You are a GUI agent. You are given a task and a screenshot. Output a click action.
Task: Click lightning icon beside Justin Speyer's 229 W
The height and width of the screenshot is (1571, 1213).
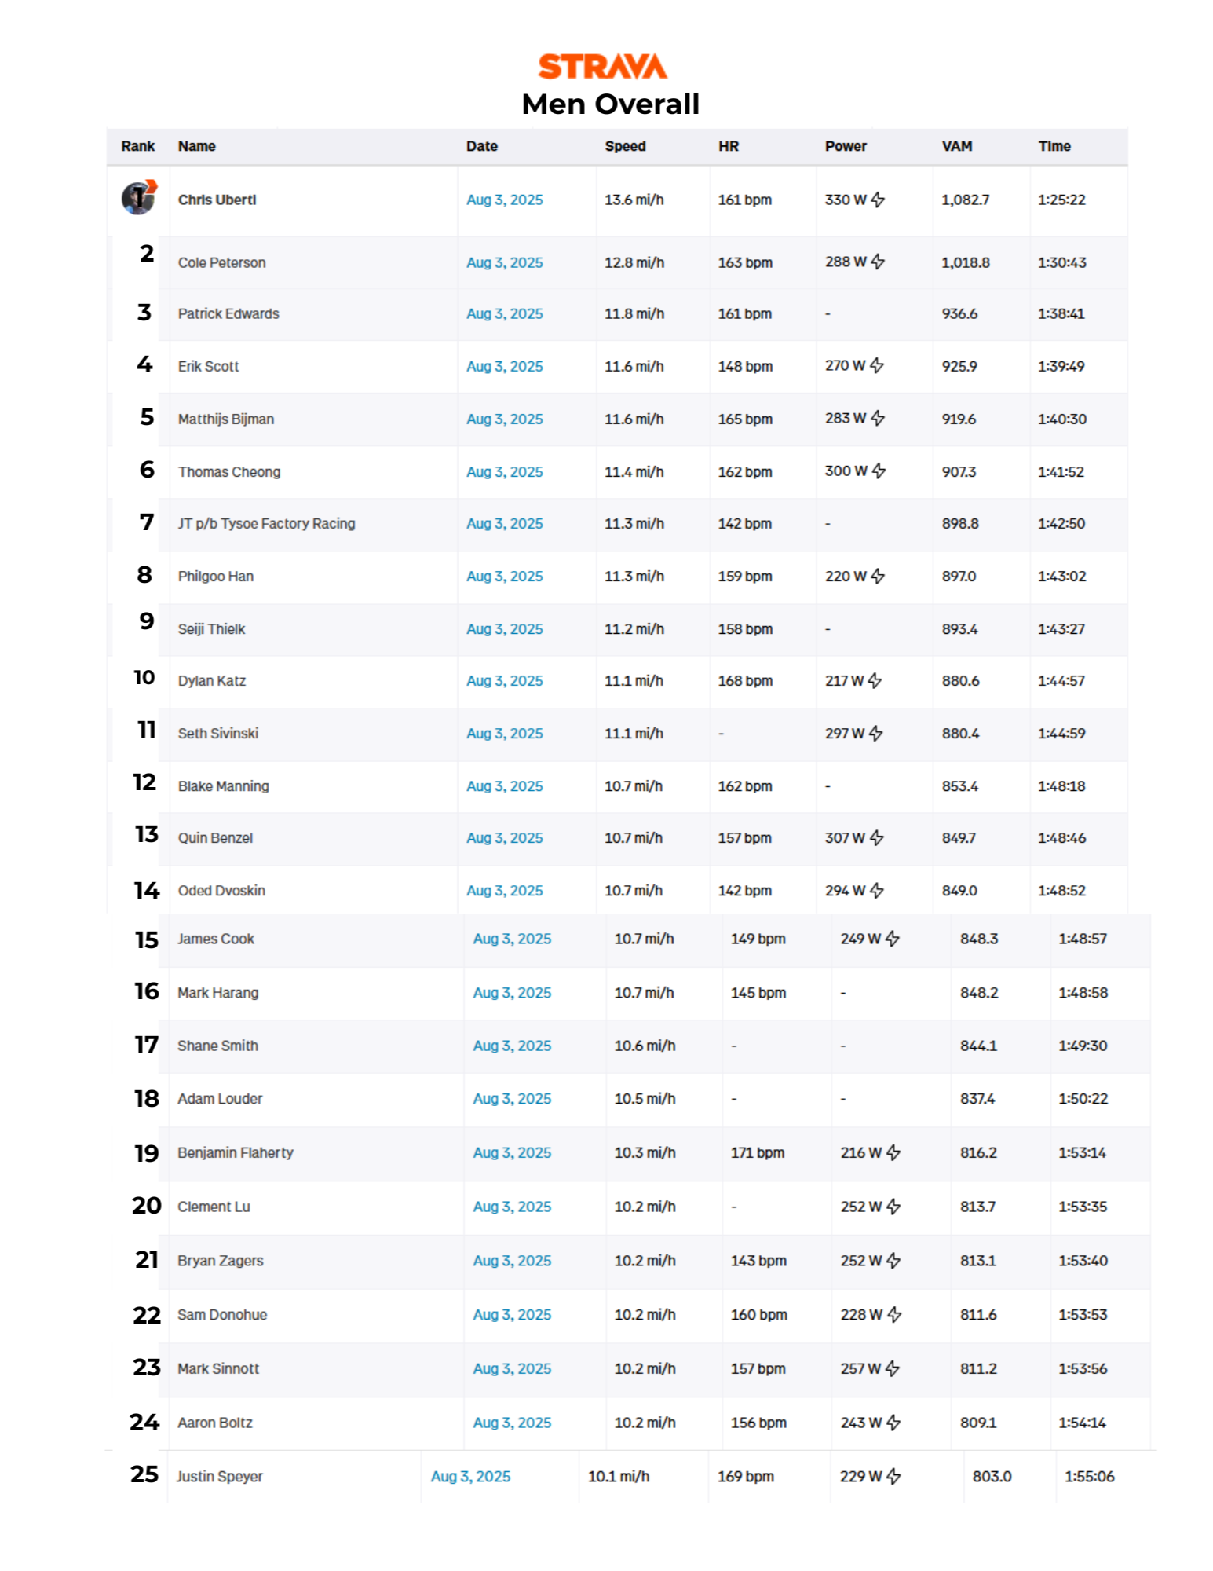(x=893, y=1477)
